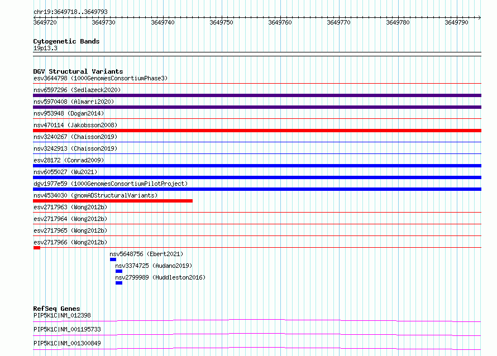Click the esv3644798 (1000GenomesConsortiumPhase3) label
This screenshot has height=356, width=497.
click(x=101, y=78)
